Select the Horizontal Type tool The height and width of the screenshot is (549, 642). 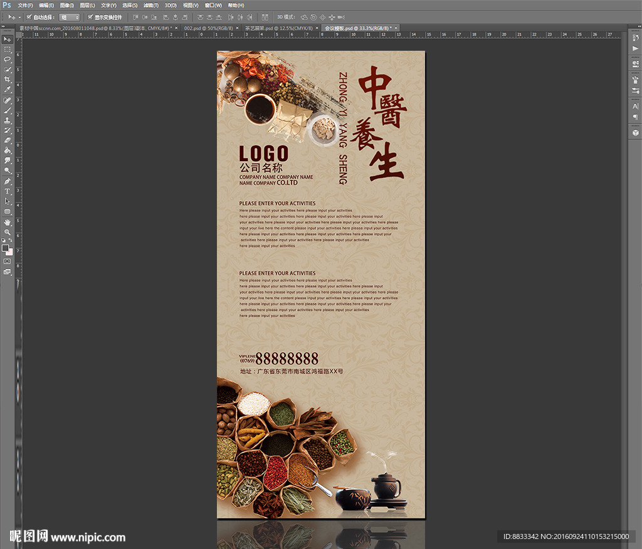point(8,191)
